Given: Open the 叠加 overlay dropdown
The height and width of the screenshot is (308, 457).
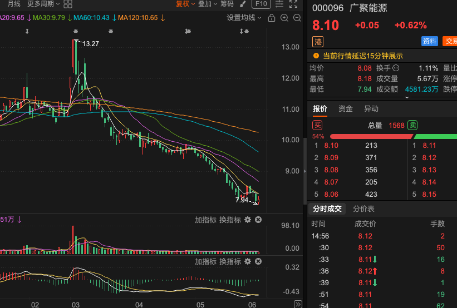Looking at the screenshot, I should (208, 4).
